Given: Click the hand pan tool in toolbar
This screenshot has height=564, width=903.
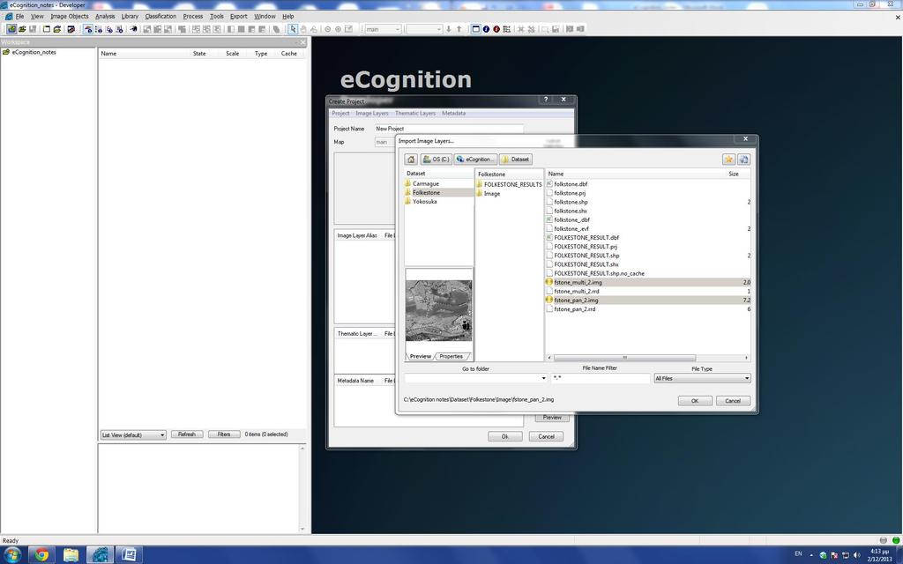Looking at the screenshot, I should pyautogui.click(x=303, y=29).
